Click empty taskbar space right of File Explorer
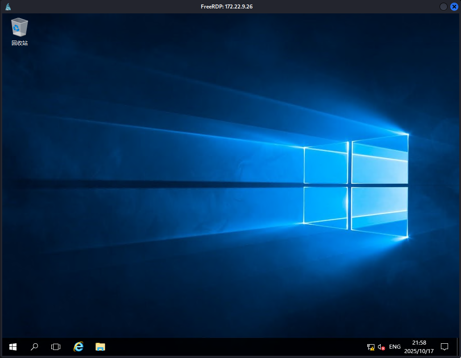This screenshot has height=358, width=461. (223, 347)
